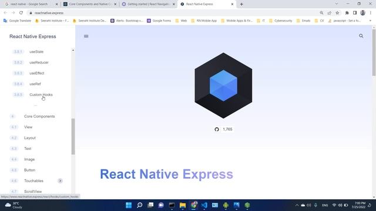Open the RN Mobile App bookmarks folder
The width and height of the screenshot is (376, 211).
pyautogui.click(x=204, y=21)
